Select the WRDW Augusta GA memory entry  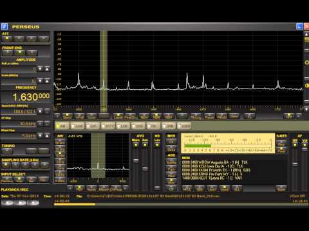coord(215,162)
